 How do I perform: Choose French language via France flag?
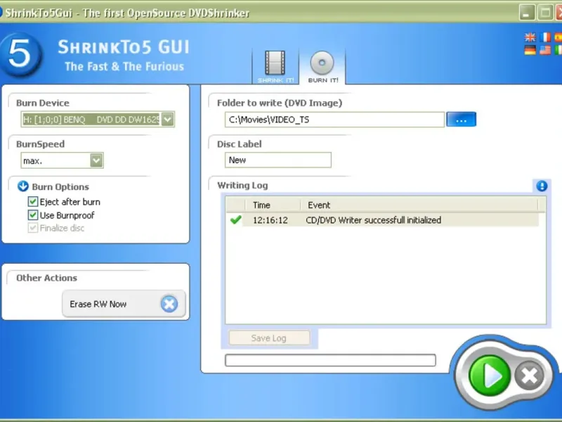pyautogui.click(x=545, y=37)
